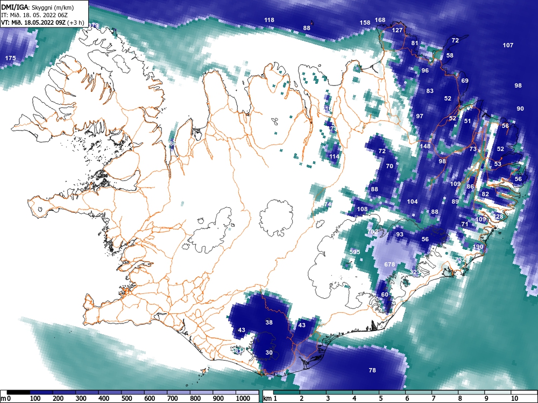Click the visibility value 158

pos(365,23)
